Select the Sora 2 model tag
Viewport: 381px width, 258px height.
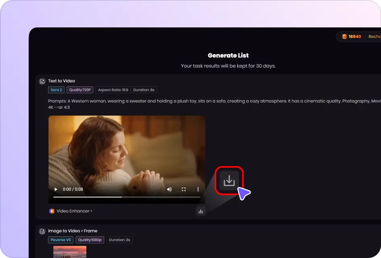(57, 90)
